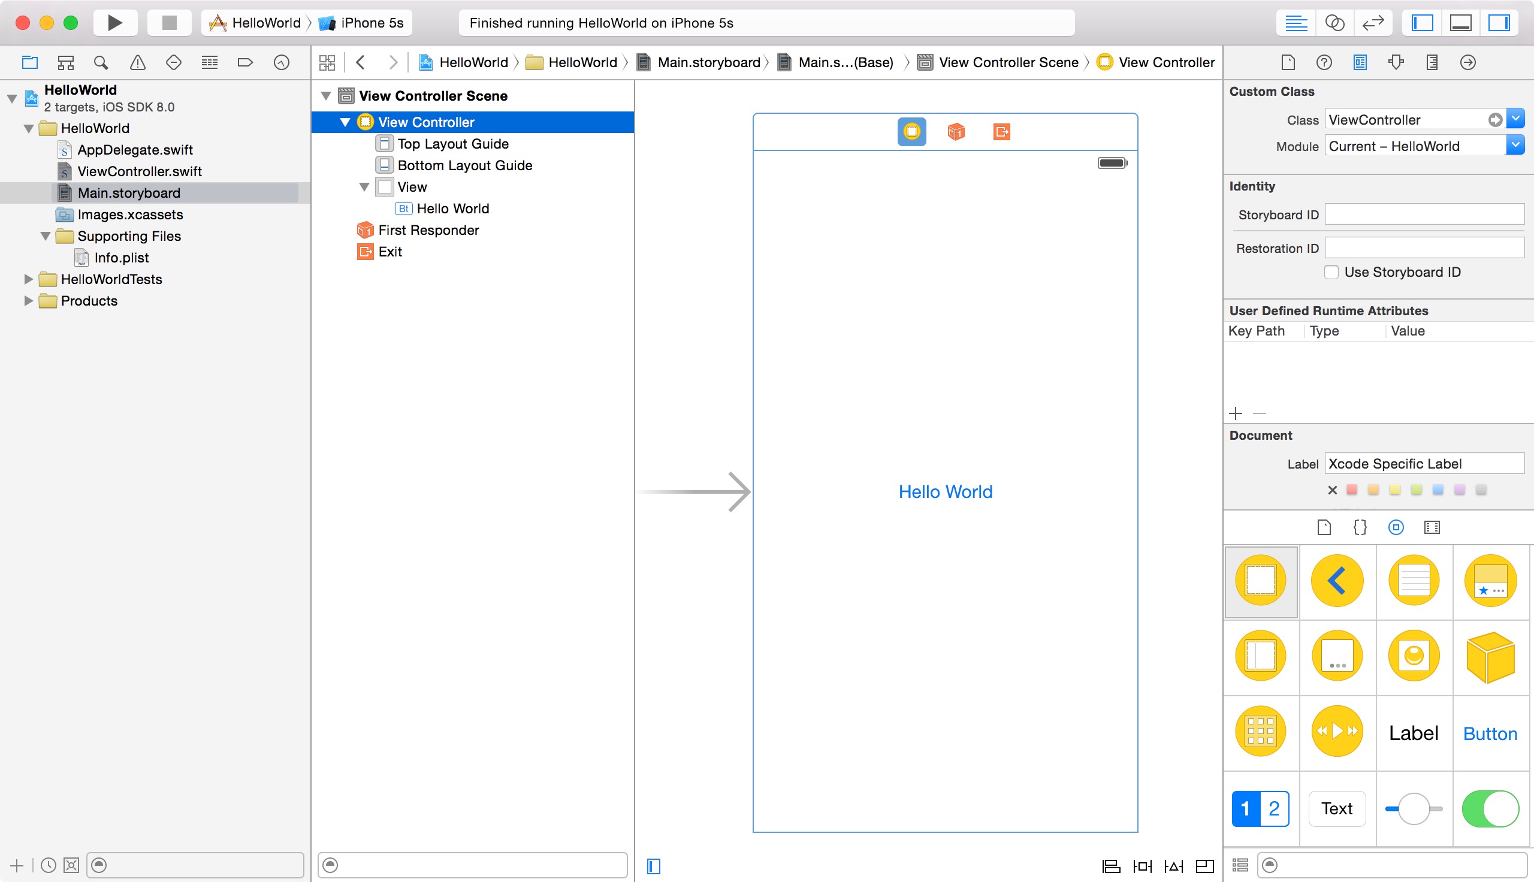The width and height of the screenshot is (1534, 882).
Task: Run the app with the Play button
Action: 115,23
